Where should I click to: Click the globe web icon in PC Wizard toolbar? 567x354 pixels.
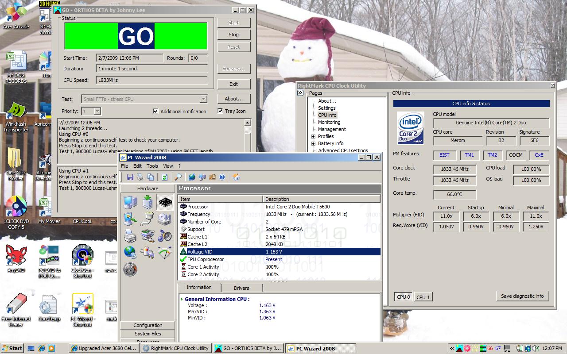pyautogui.click(x=192, y=177)
